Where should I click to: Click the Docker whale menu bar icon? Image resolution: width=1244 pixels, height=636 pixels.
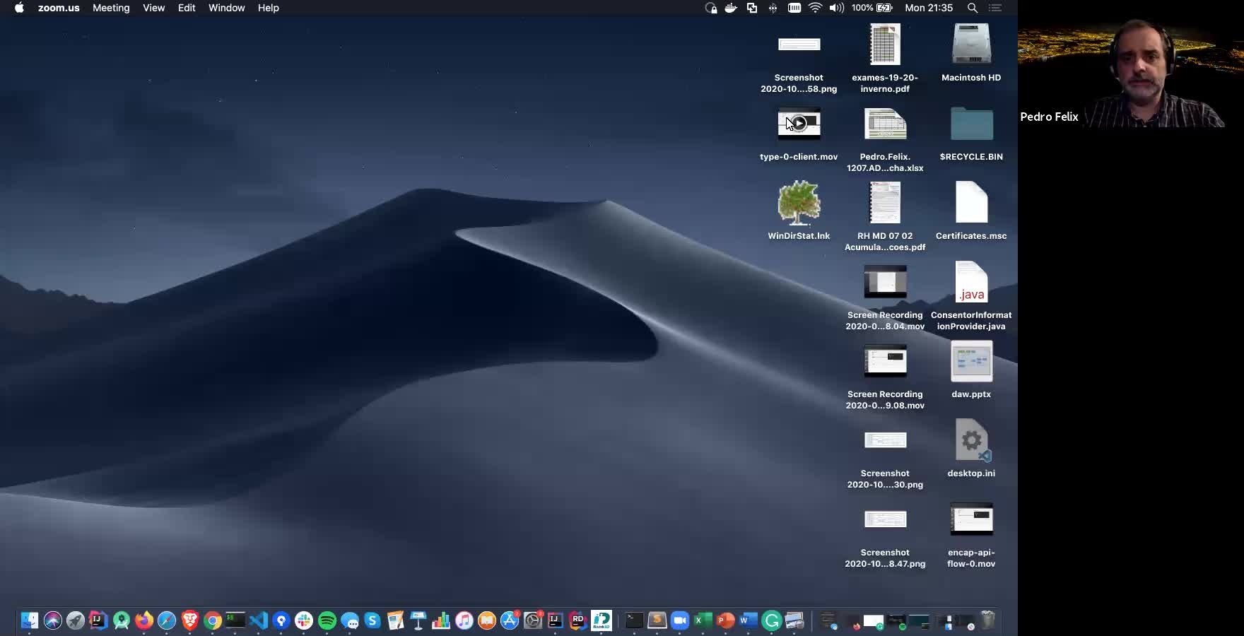[731, 8]
